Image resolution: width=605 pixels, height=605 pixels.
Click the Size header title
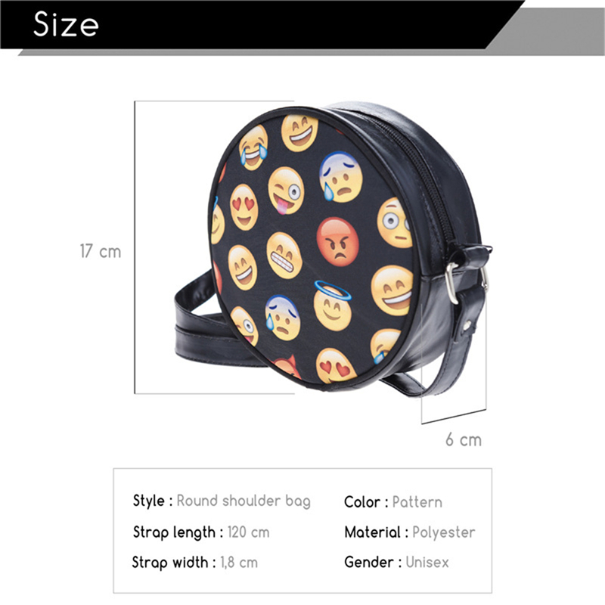[x=66, y=24]
